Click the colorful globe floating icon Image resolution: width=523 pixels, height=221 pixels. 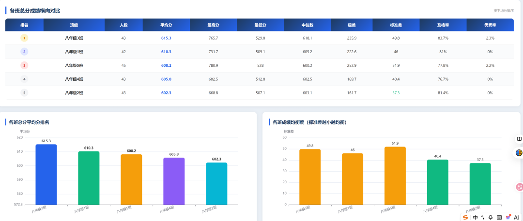pyautogui.click(x=519, y=153)
